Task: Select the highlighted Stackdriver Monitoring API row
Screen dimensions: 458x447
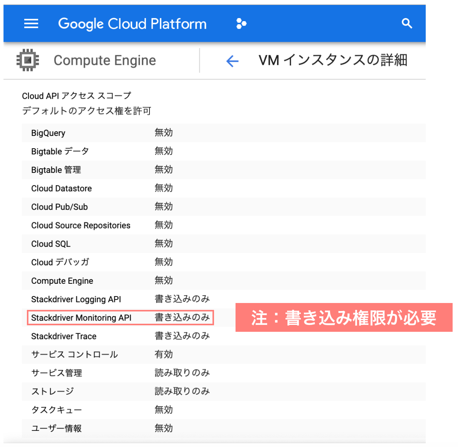Action: 120,318
